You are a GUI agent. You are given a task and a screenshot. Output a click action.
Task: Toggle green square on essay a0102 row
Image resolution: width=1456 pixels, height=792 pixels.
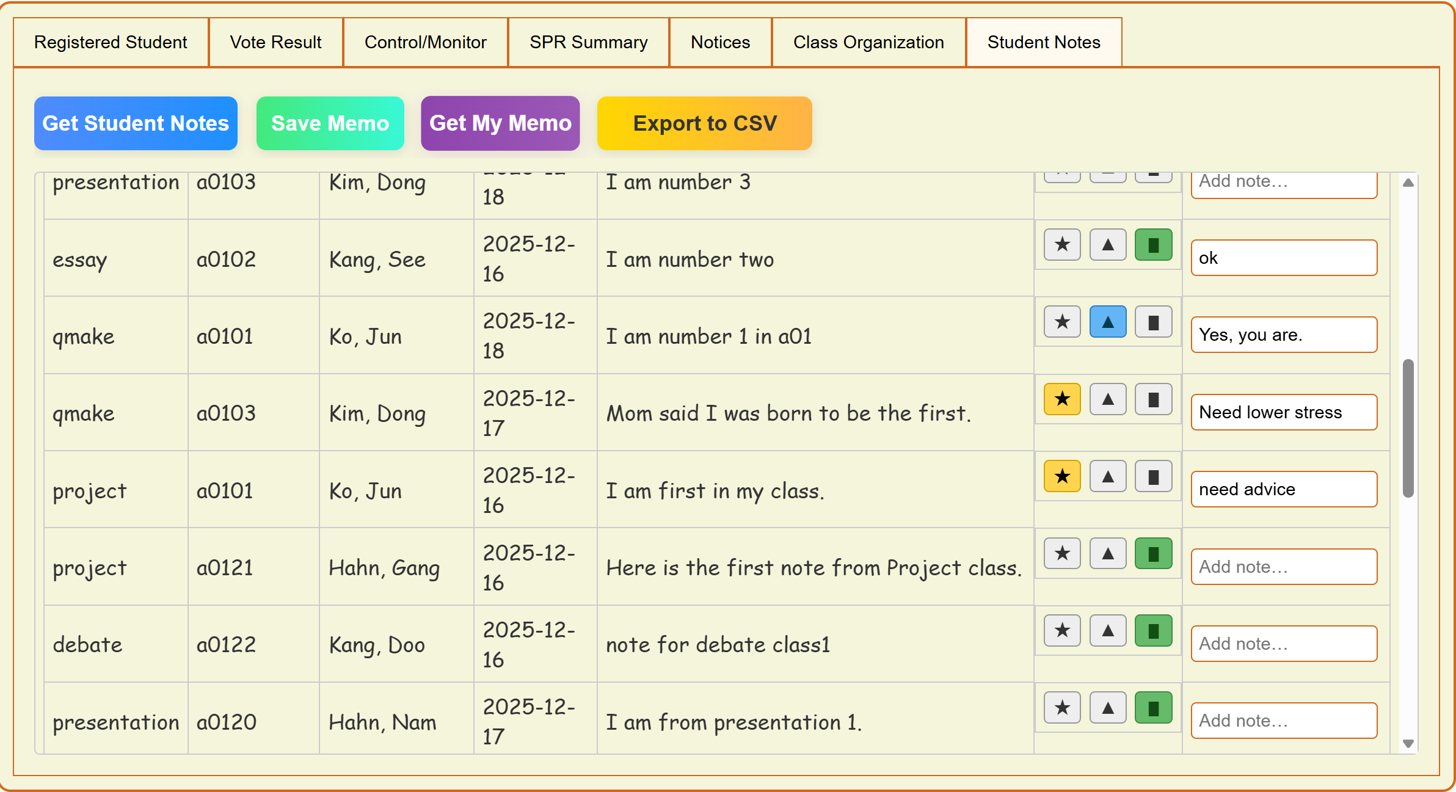click(1153, 245)
